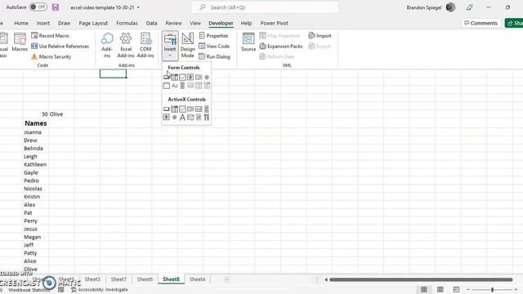Select the Form Controls Scroll Bar
The width and height of the screenshot is (523, 294).
[x=182, y=86]
